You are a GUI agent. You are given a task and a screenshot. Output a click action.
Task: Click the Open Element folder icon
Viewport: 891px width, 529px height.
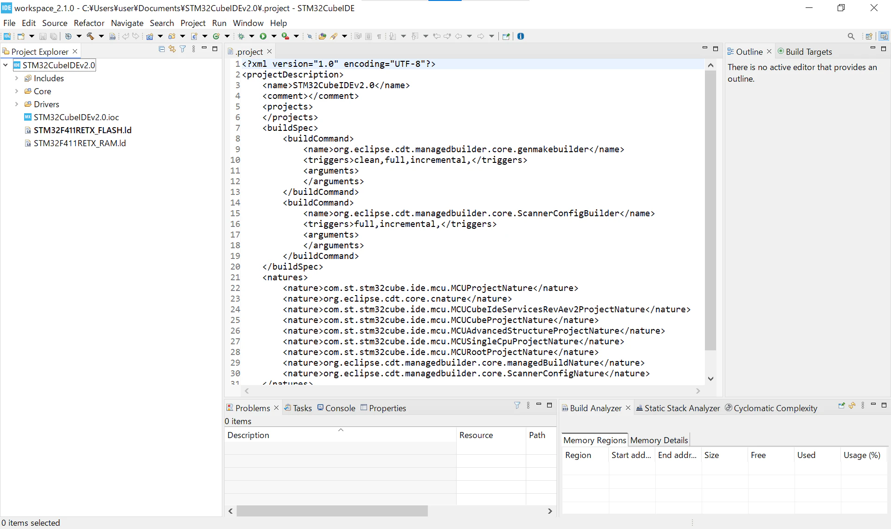point(323,36)
